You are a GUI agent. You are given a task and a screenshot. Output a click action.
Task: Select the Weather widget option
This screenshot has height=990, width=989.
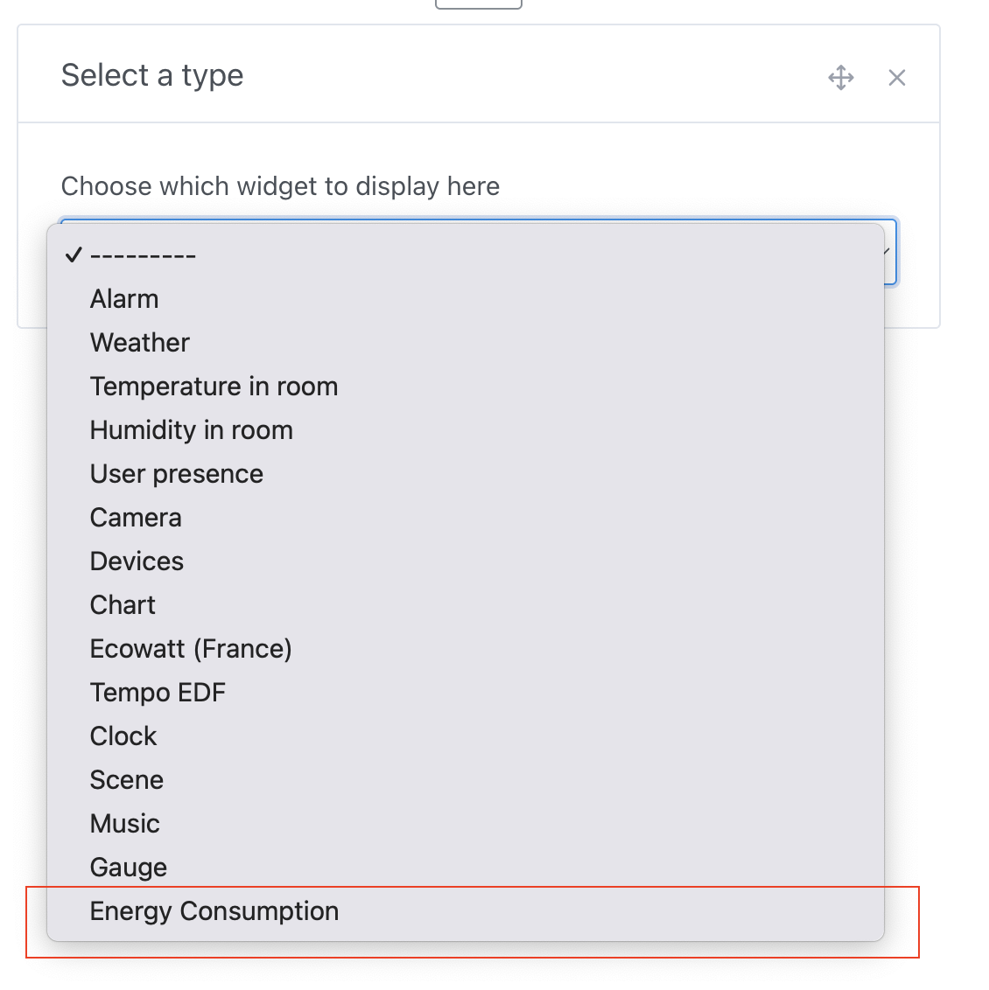click(139, 342)
